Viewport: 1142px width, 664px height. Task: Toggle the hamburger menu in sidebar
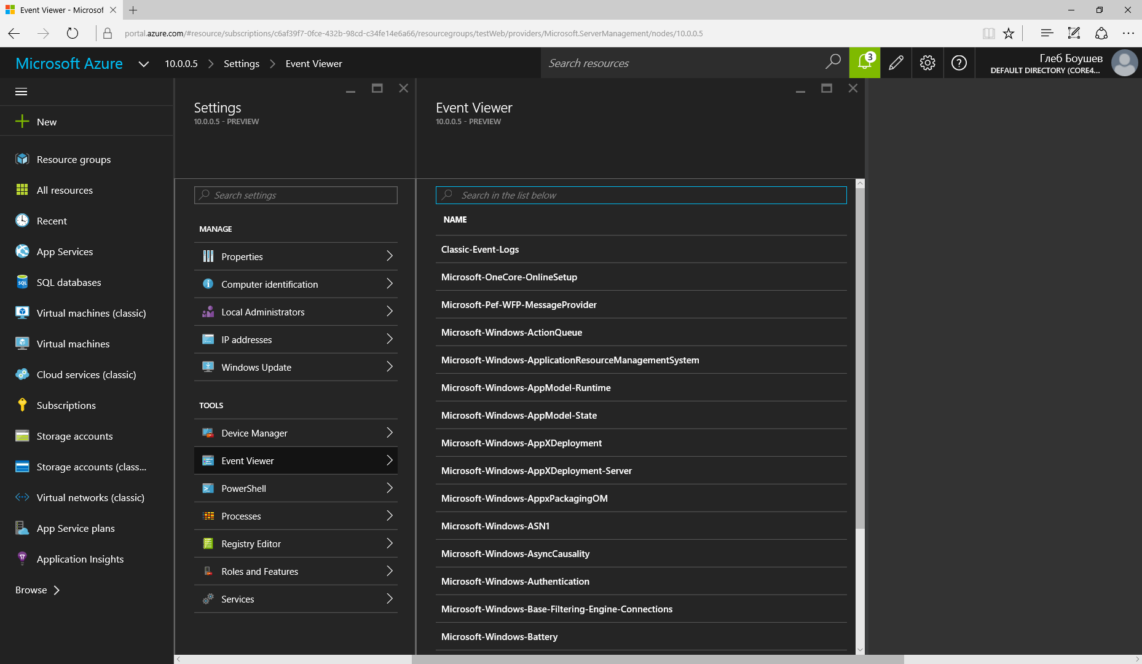[22, 92]
